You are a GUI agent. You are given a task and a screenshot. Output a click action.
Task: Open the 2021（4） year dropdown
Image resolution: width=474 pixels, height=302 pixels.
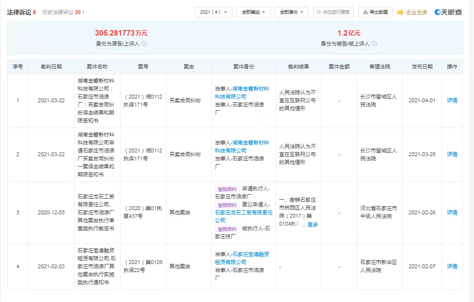[x=213, y=12]
